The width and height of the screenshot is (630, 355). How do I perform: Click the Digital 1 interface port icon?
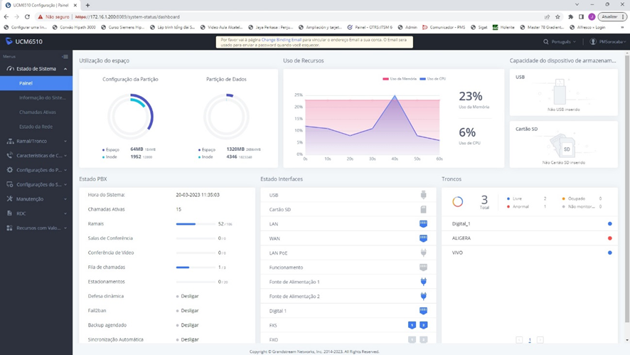423,311
